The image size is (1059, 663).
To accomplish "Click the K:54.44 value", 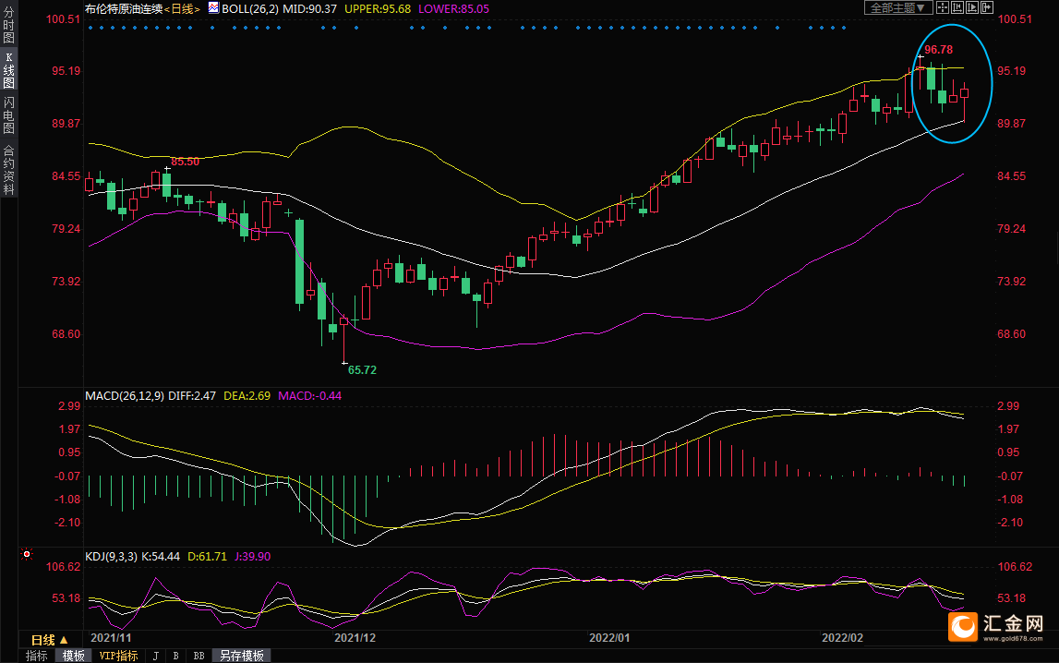I will (161, 556).
